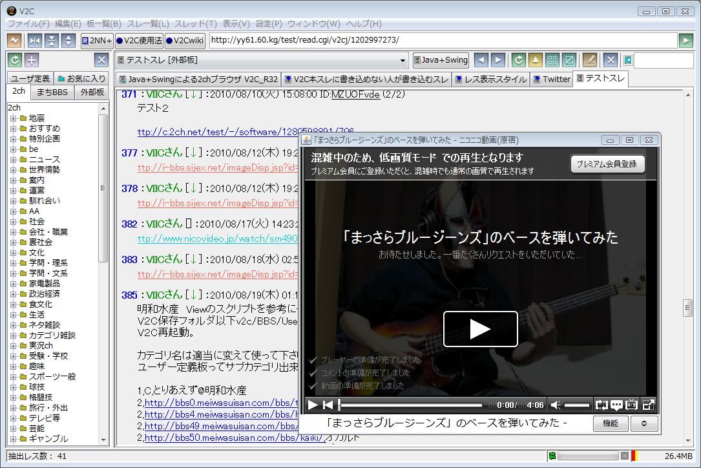Refresh the board list with green reload icon
Screen dimensions: 701x468
coord(15,60)
